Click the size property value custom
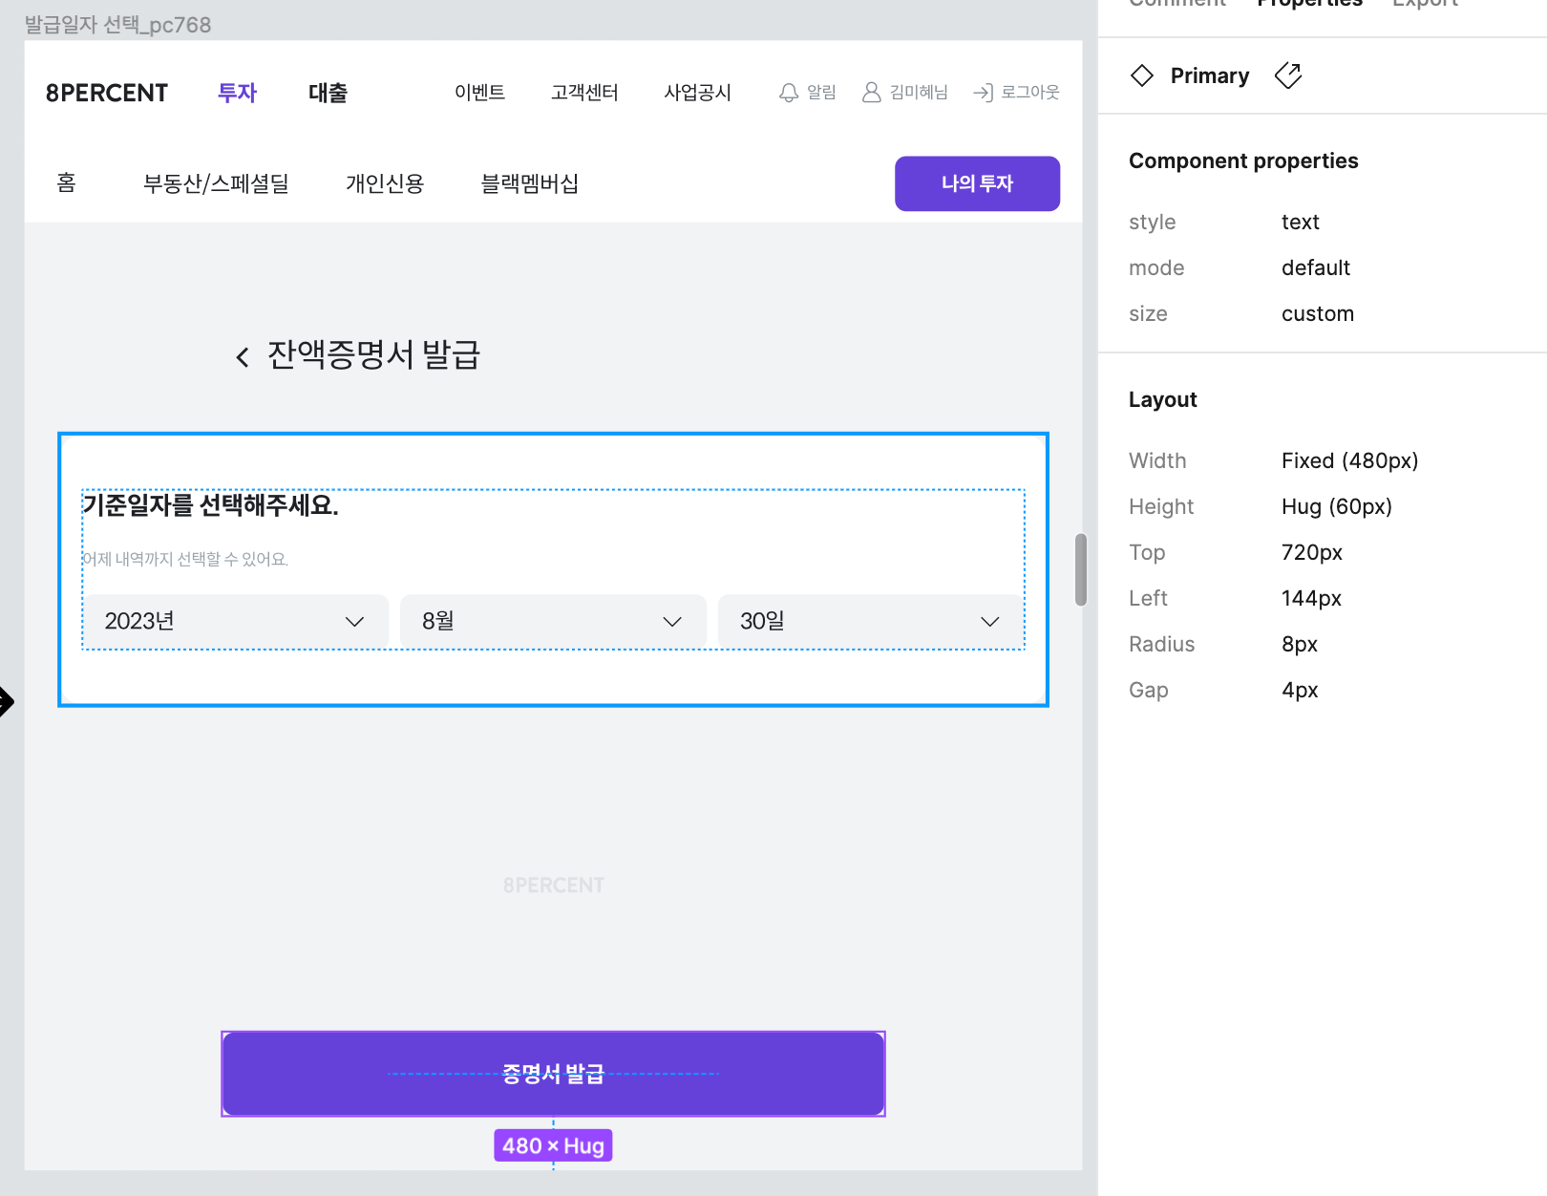 (x=1318, y=313)
